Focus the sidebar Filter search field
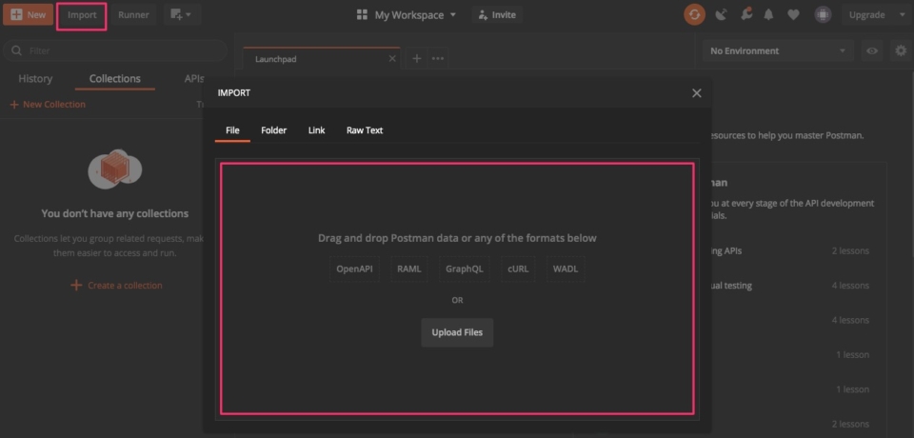 [115, 50]
